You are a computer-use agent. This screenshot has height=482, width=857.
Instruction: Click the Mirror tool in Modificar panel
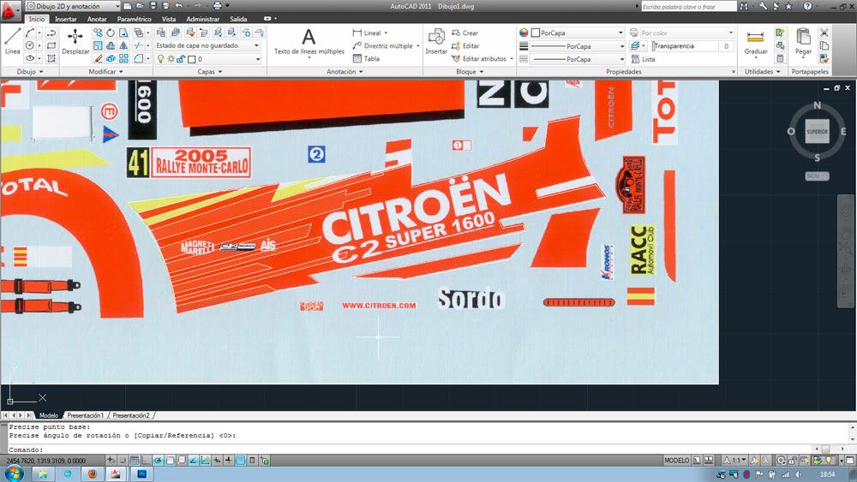[x=123, y=46]
